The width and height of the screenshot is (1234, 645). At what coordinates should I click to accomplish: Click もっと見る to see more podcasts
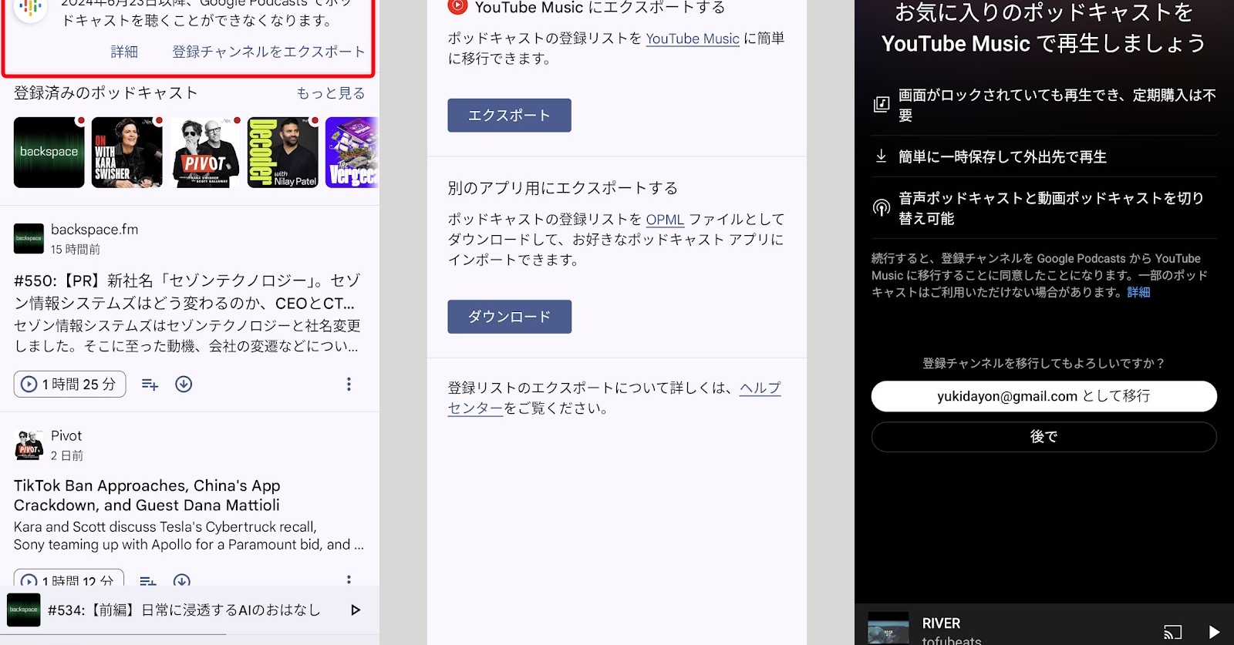331,93
